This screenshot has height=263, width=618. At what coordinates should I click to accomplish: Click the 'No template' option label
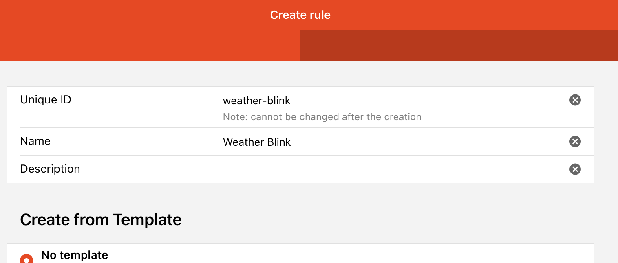pos(75,255)
